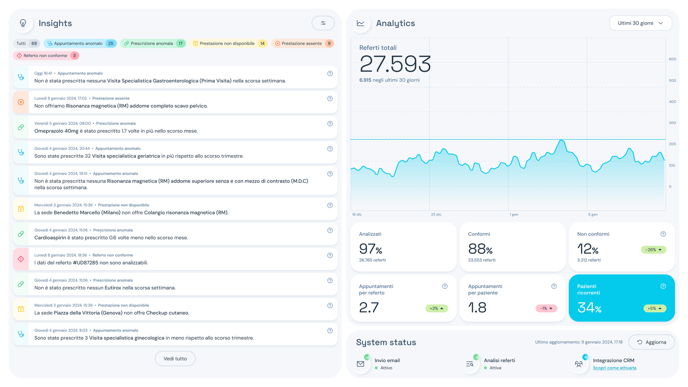Open the Ultimi 30 giorni dropdown
Image resolution: width=688 pixels, height=387 pixels.
point(640,23)
